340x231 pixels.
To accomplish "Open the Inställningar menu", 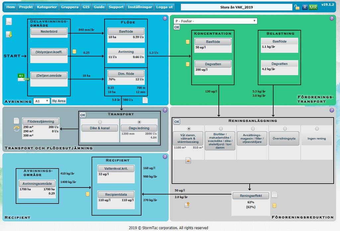I will click(140, 7).
